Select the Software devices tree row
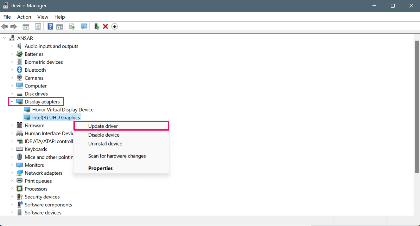The width and height of the screenshot is (420, 226). 43,212
